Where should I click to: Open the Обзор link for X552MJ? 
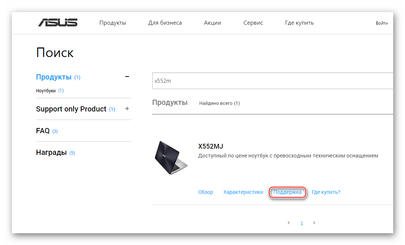click(x=206, y=192)
